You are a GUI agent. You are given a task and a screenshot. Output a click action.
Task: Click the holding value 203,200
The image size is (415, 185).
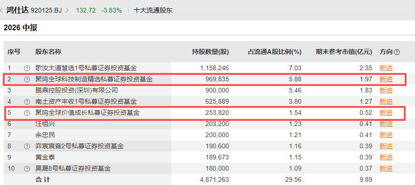pyautogui.click(x=217, y=124)
